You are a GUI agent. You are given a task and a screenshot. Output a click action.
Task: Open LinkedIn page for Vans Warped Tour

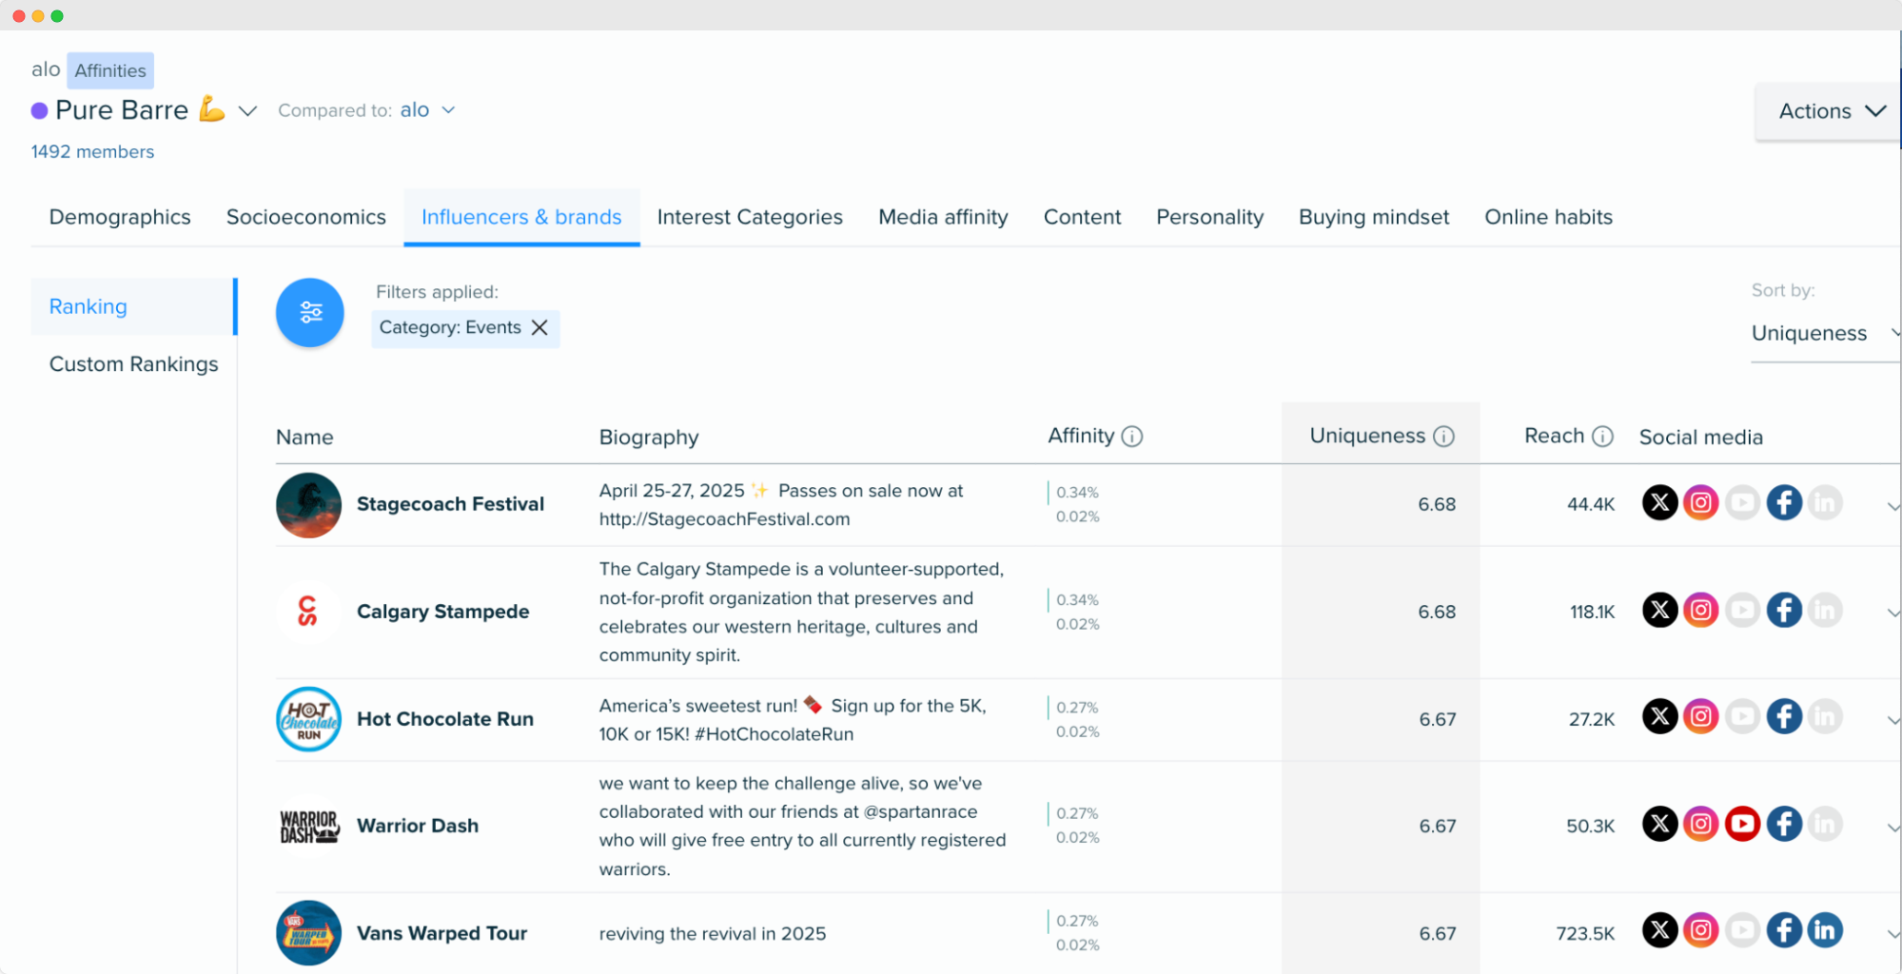(1825, 930)
